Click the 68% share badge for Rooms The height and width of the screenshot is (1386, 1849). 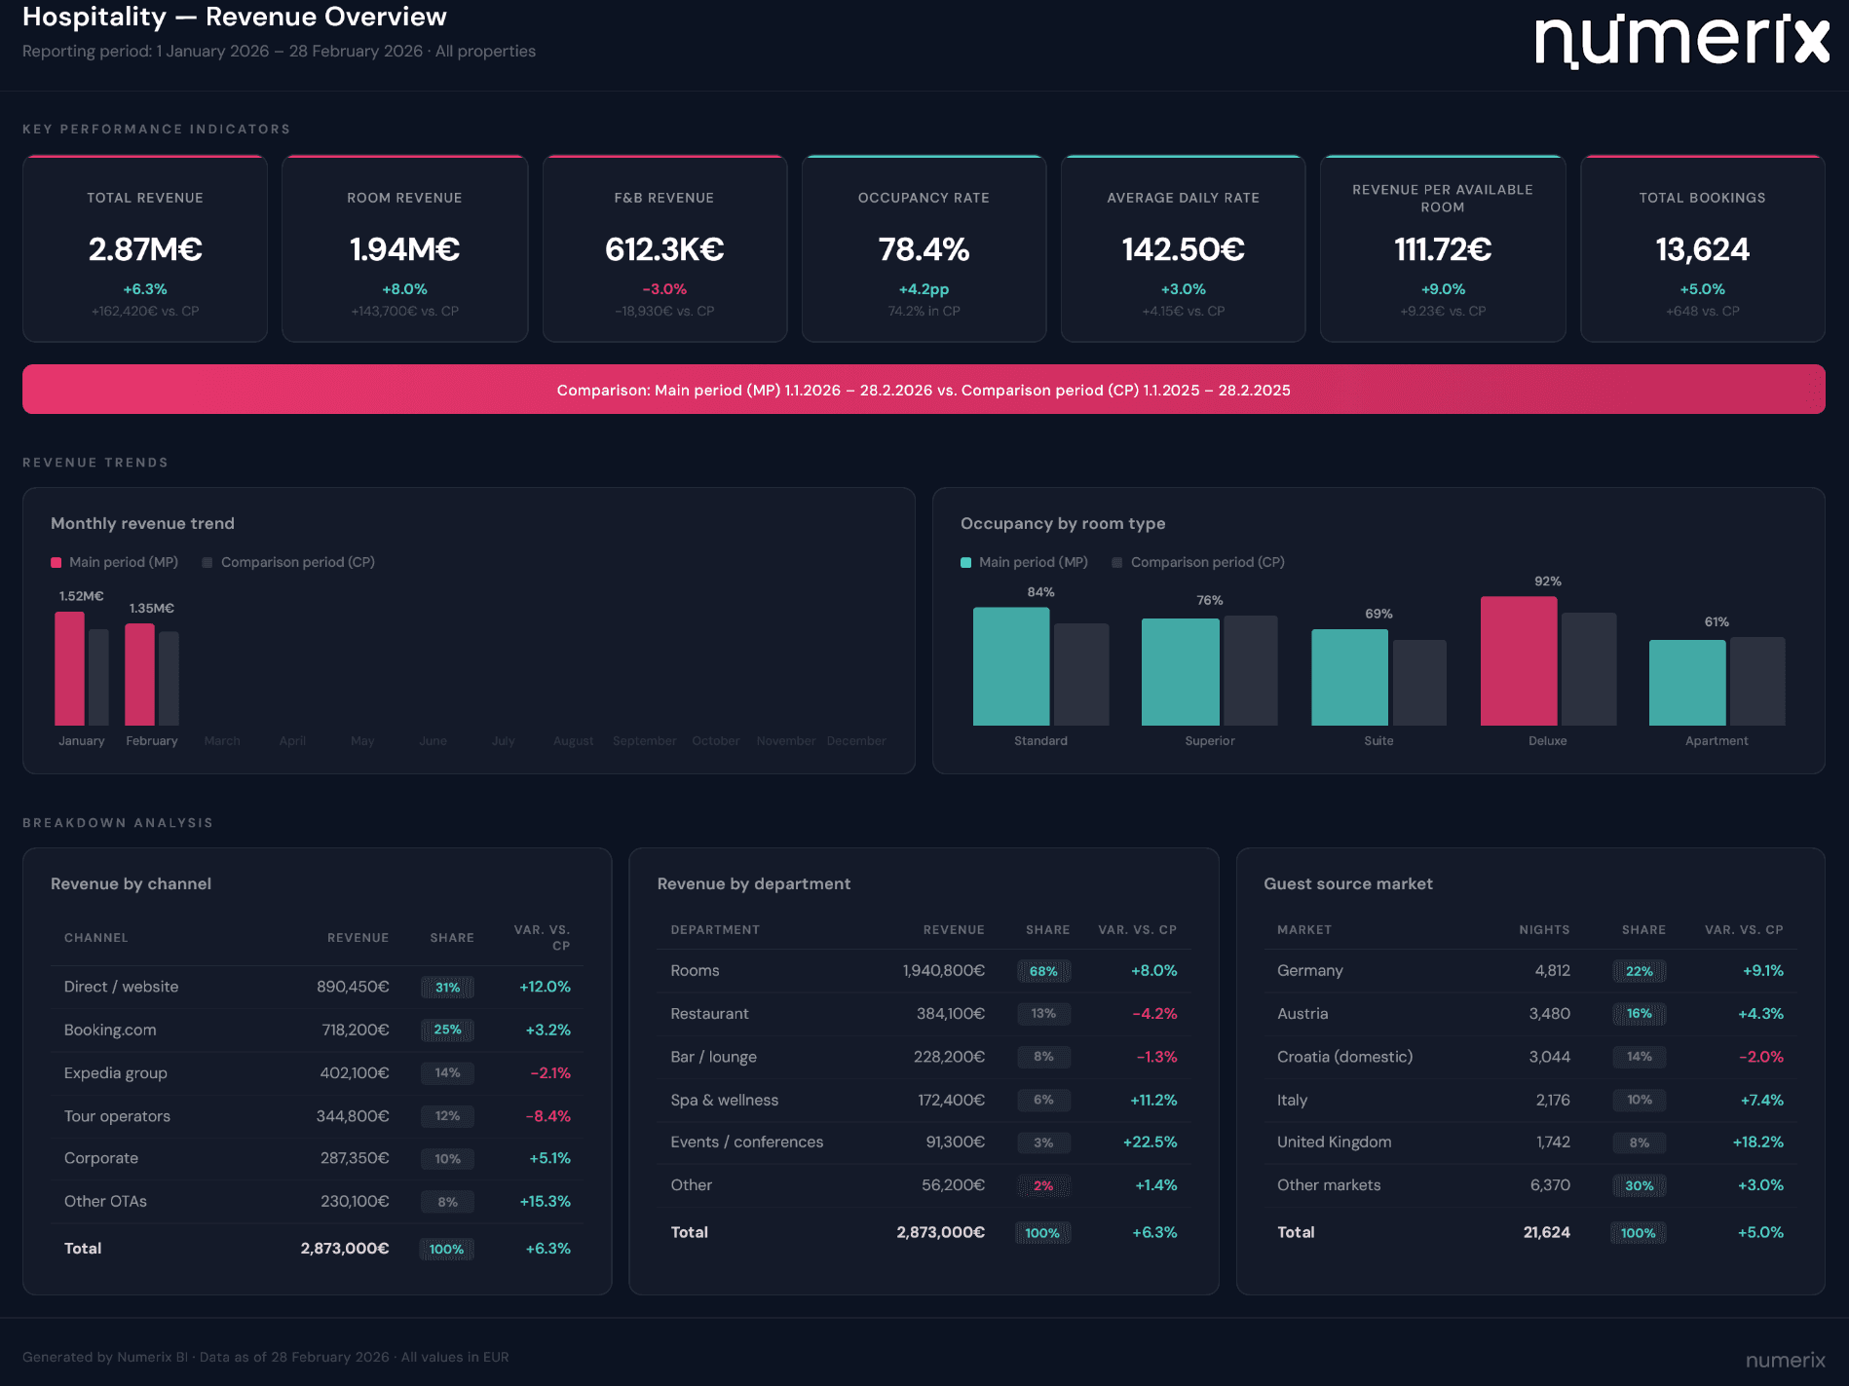point(1042,970)
